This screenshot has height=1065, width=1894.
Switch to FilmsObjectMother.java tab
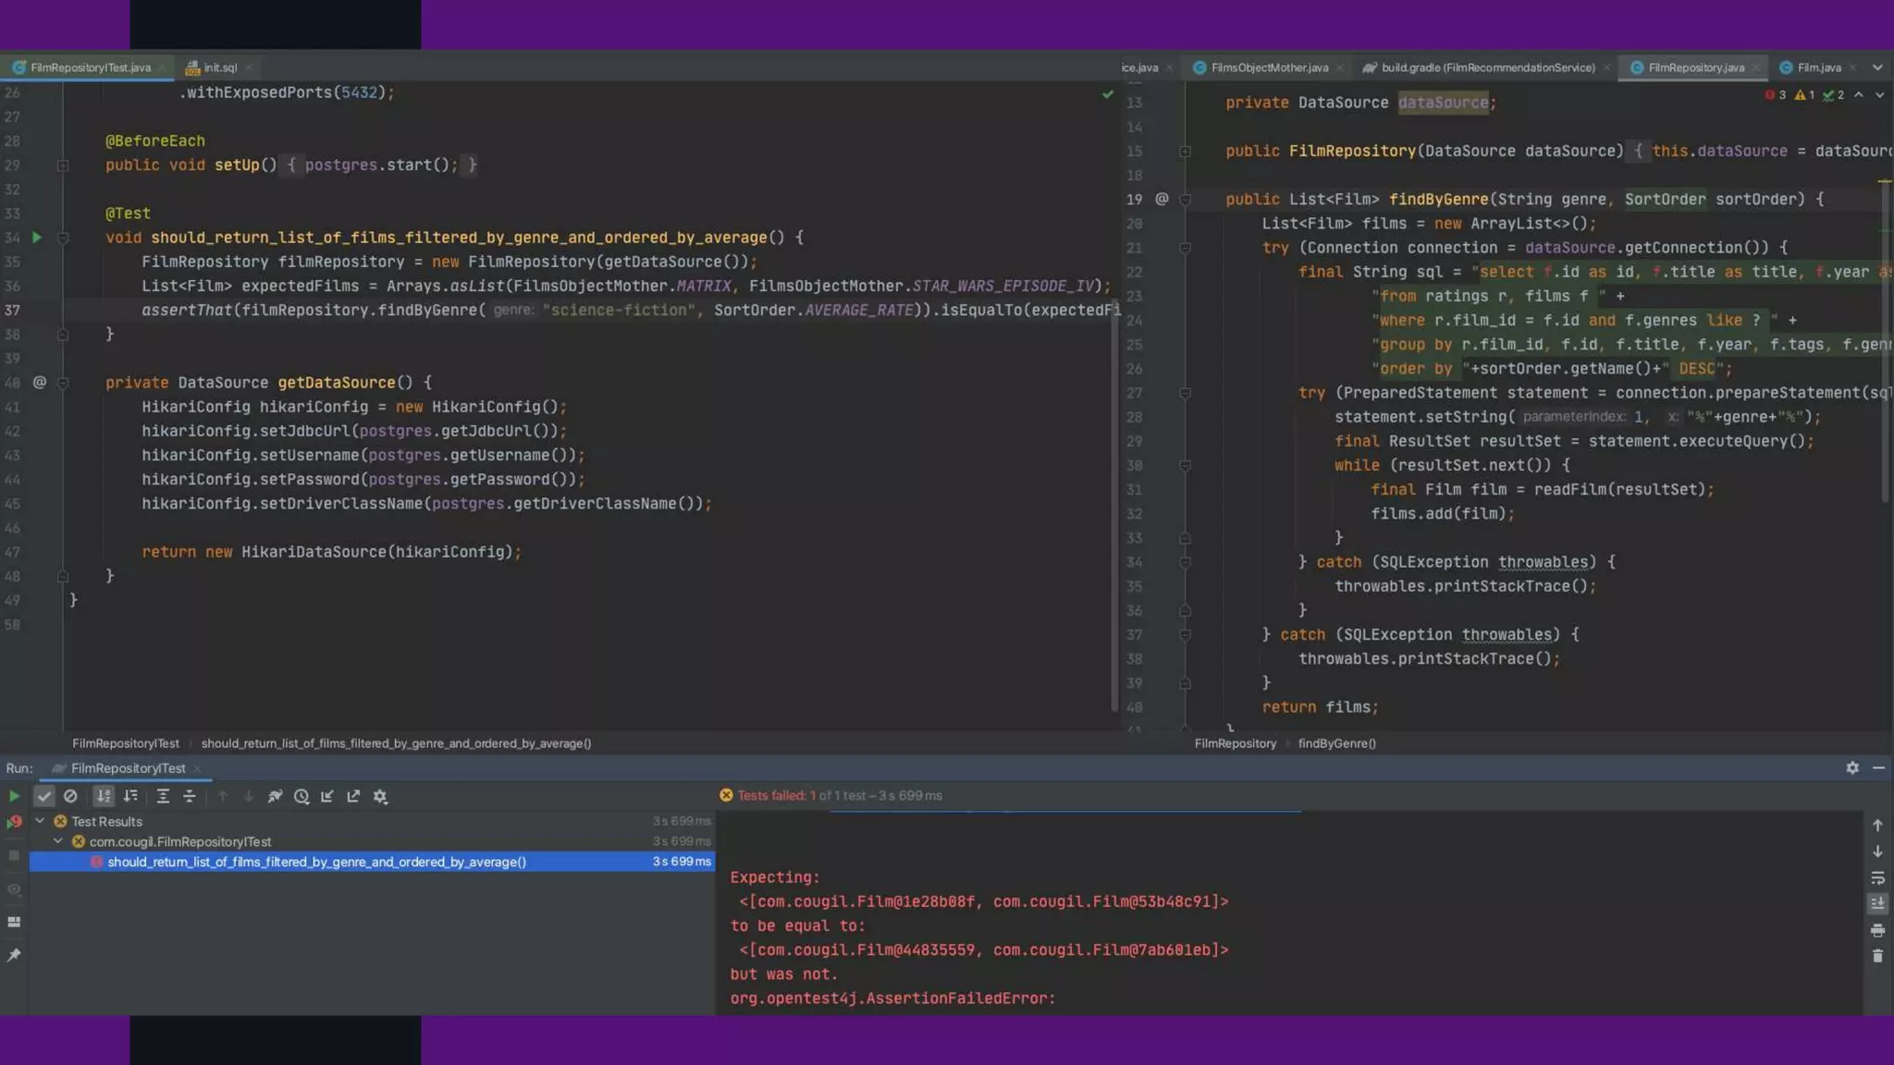1268,67
